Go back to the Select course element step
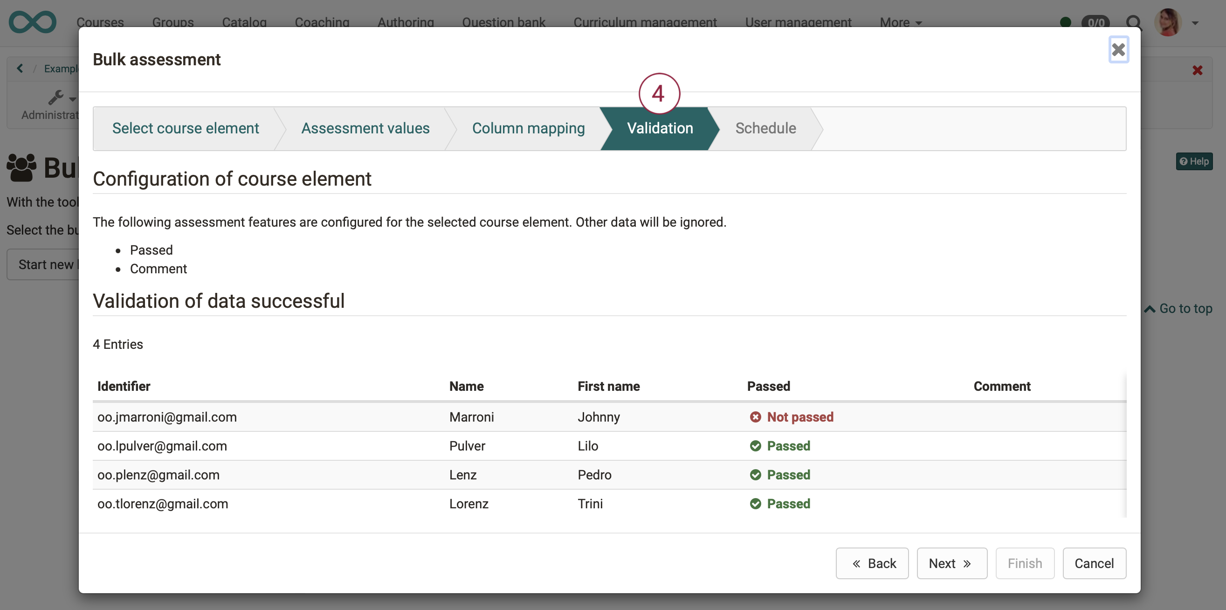1226x610 pixels. coord(186,128)
